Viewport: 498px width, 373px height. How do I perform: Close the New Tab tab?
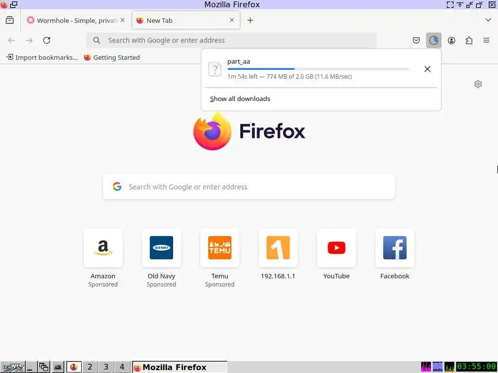(232, 20)
